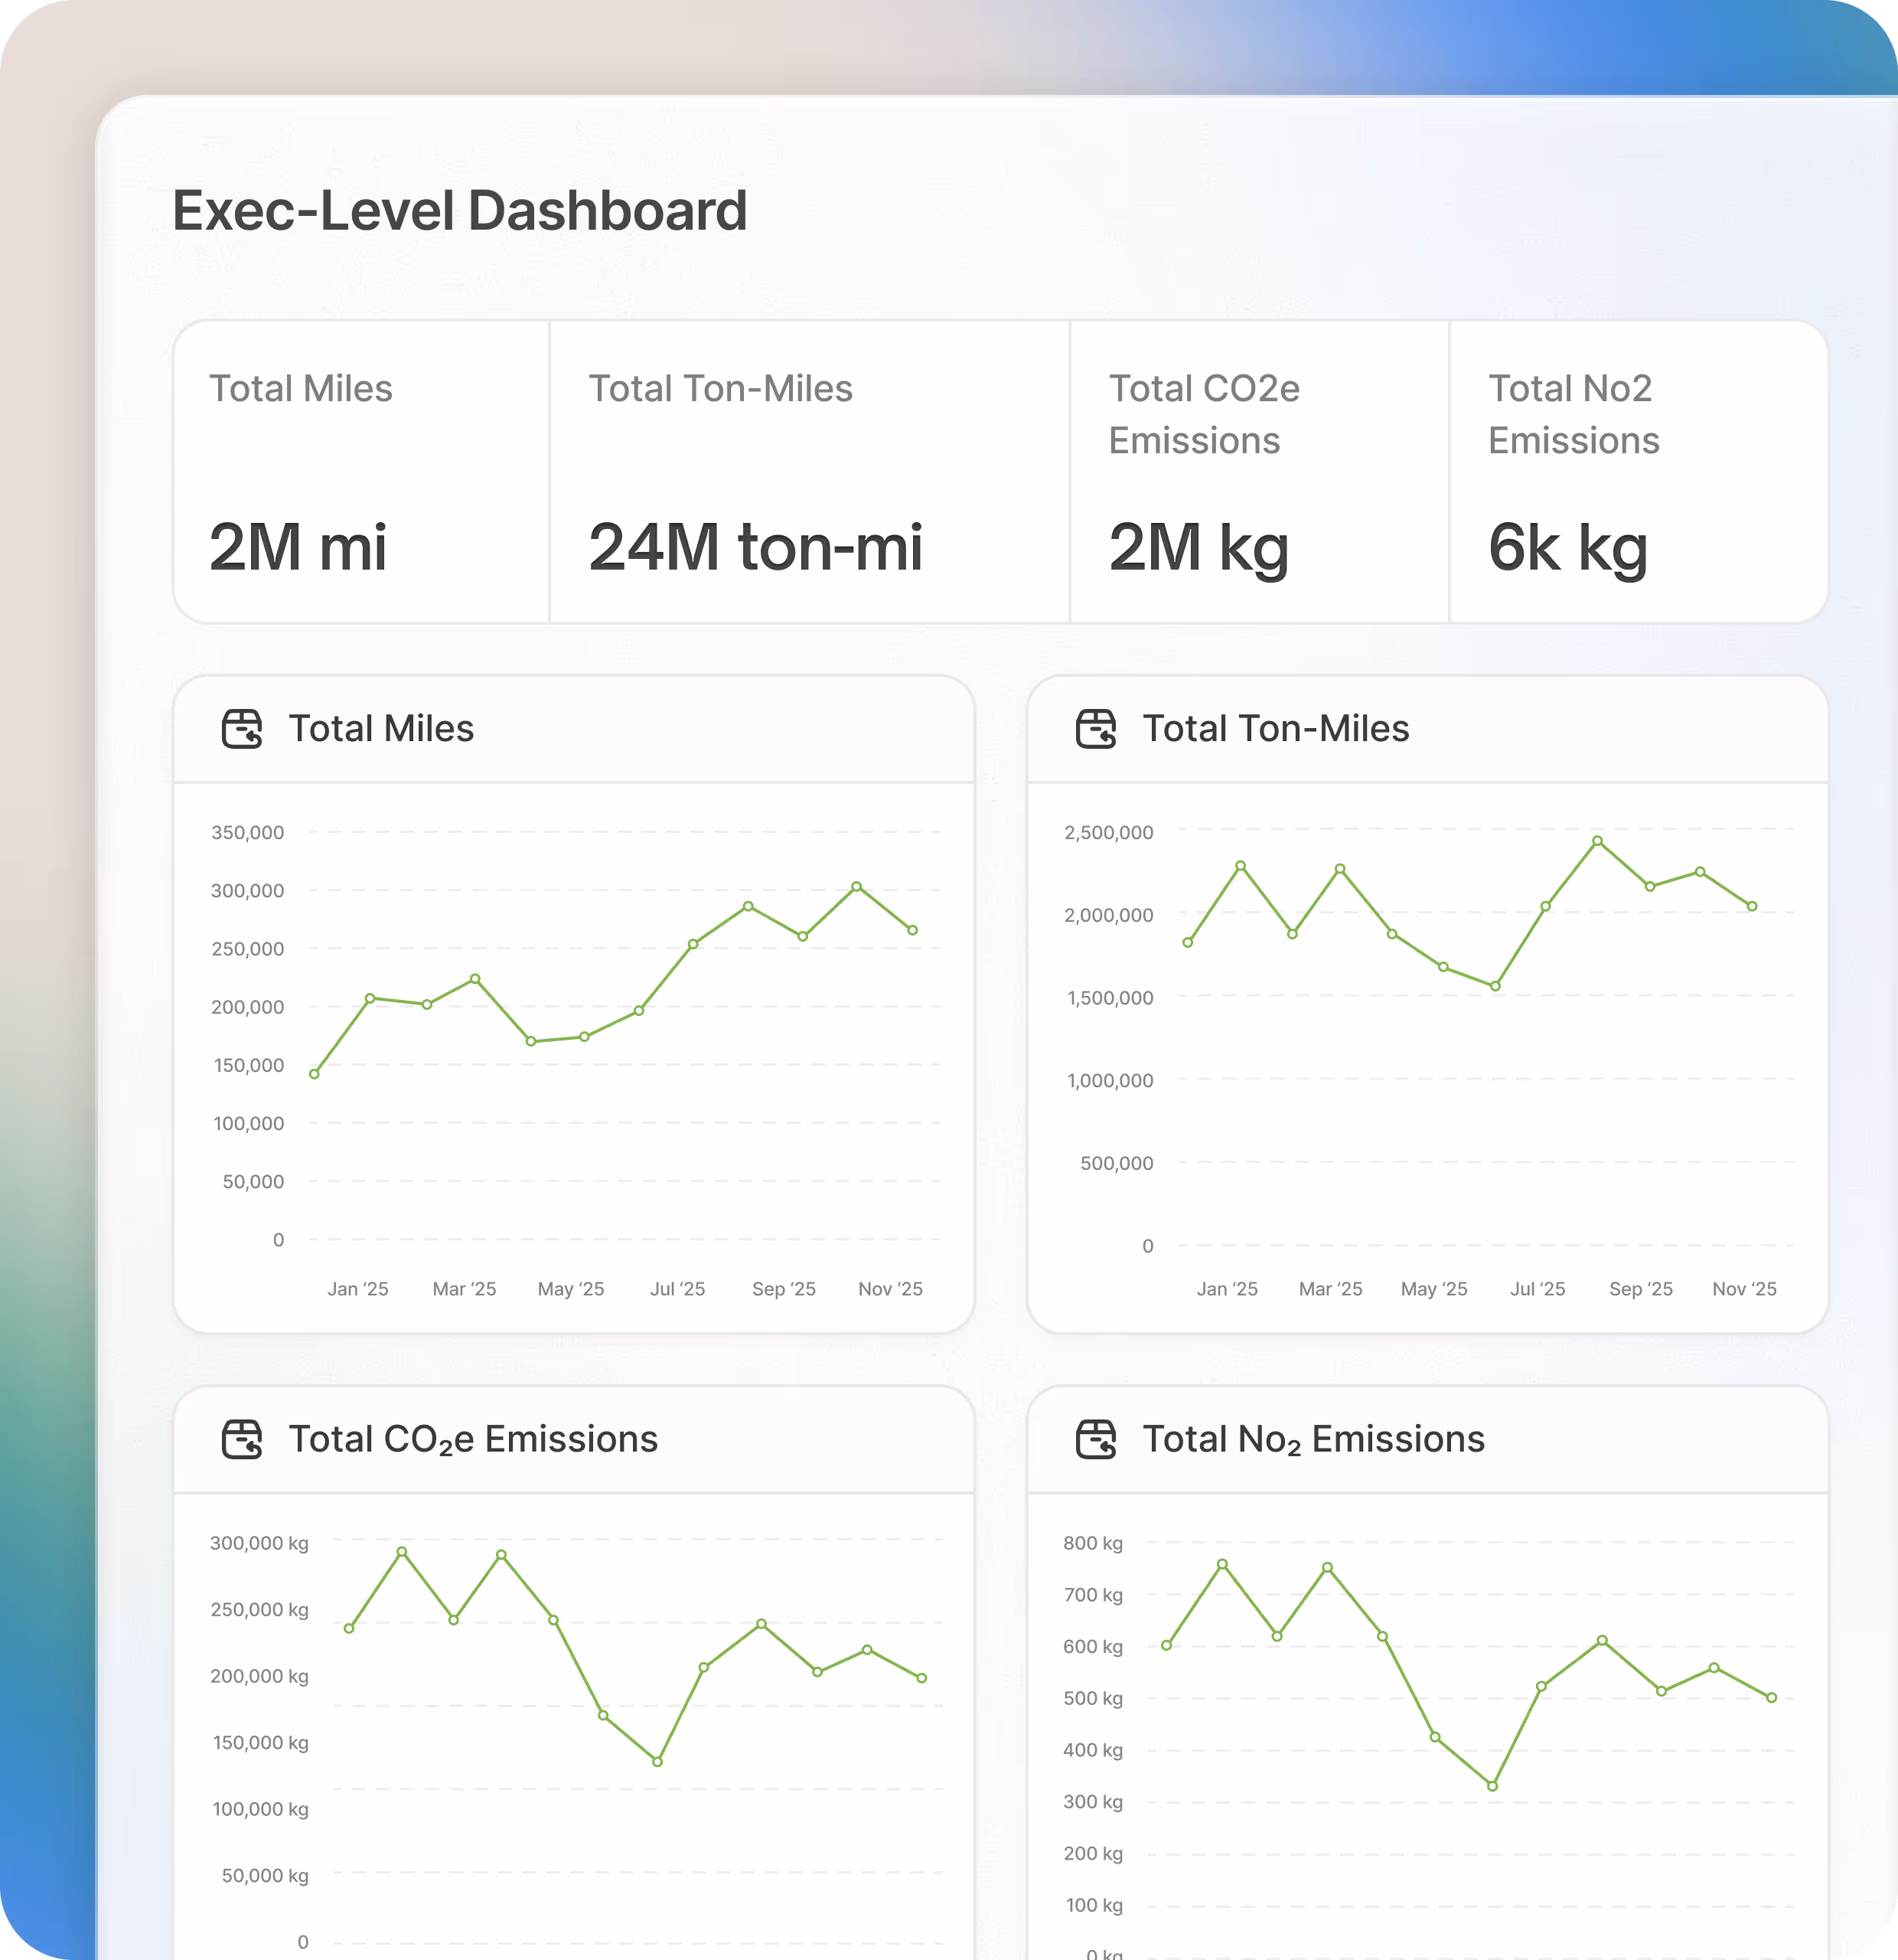
Task: Click the Jul '25 label on Total Miles axis
Action: pos(677,1289)
